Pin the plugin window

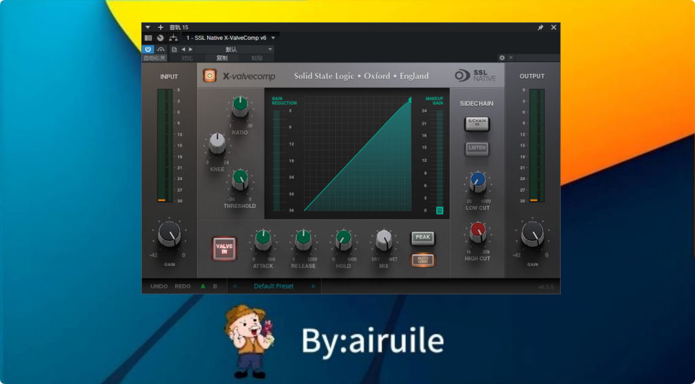pyautogui.click(x=540, y=27)
